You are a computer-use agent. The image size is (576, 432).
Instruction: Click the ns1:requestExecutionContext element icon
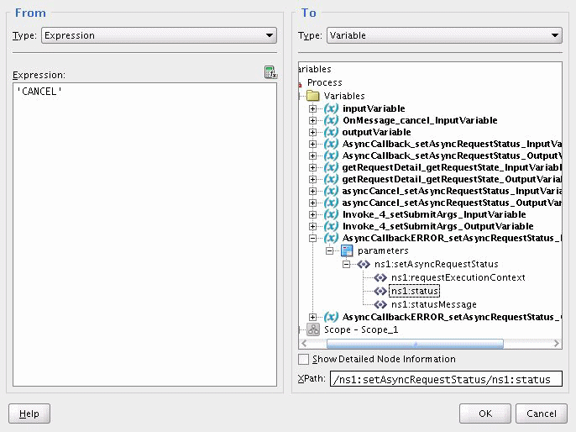coord(380,277)
